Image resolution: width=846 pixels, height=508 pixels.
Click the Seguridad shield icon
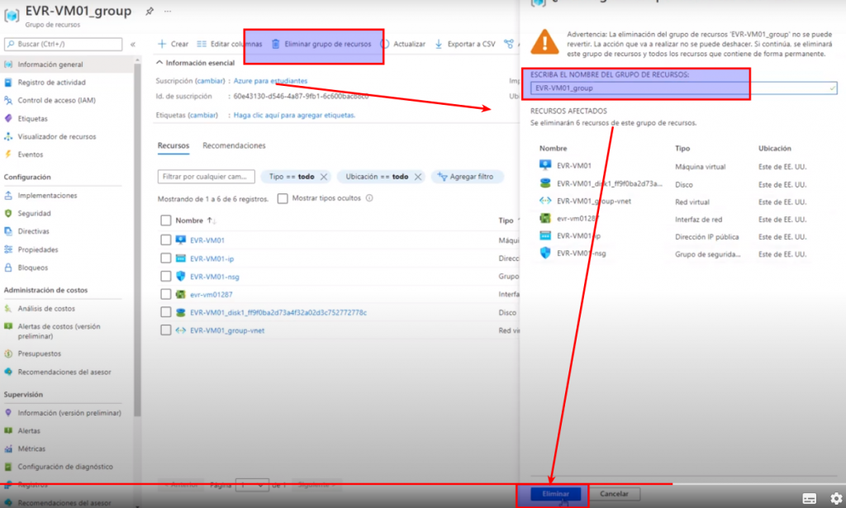[x=8, y=213]
